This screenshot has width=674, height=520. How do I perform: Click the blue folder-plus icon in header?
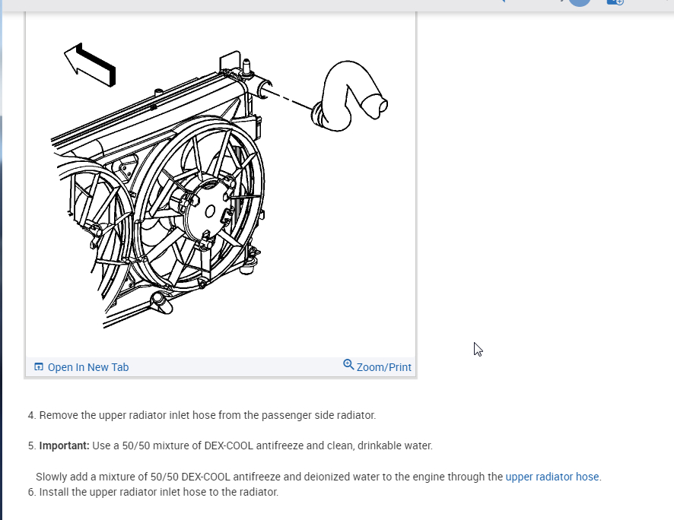(x=615, y=2)
